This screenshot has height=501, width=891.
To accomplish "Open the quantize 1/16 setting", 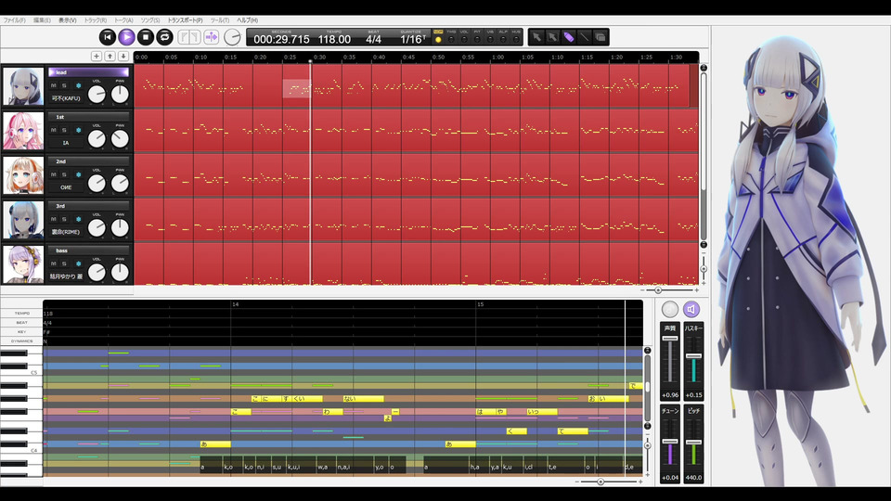I will coord(412,40).
